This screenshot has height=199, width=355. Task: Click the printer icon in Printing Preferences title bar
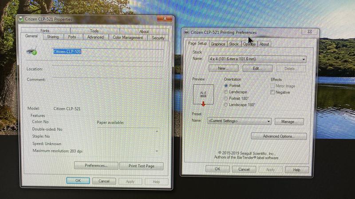(186, 32)
